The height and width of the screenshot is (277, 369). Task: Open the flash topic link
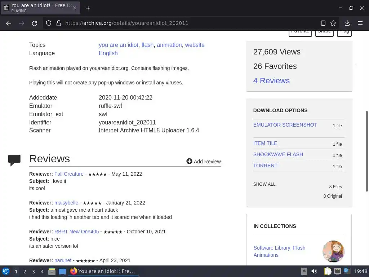pos(147,45)
